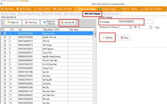Select UID 100016288264000

tap(25, 68)
